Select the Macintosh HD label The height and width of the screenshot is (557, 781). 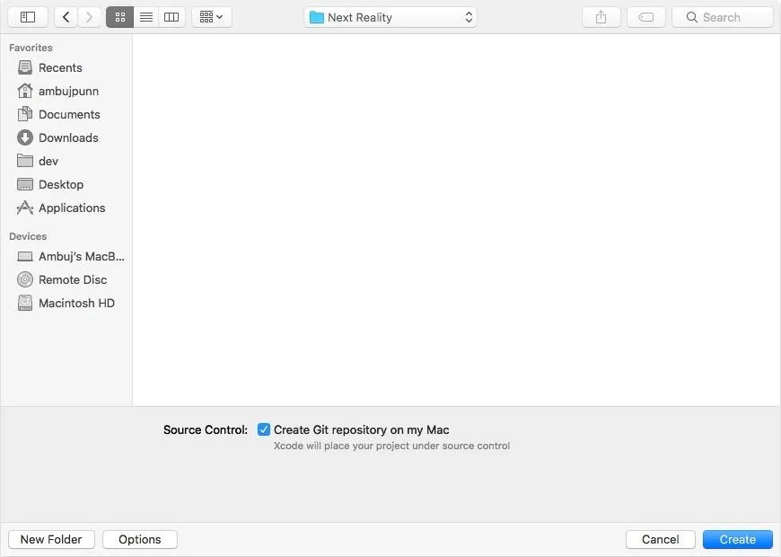pos(76,303)
